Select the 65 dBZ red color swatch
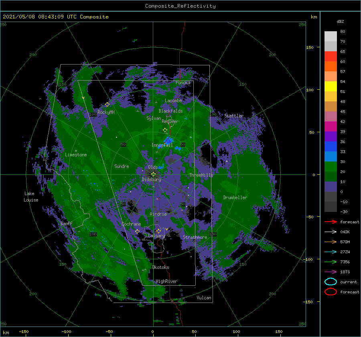The width and height of the screenshot is (361, 337). pyautogui.click(x=331, y=56)
